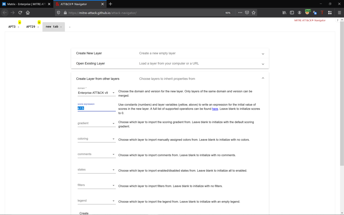
Task: Click the scrollbar up arrow
Action: (342, 19)
